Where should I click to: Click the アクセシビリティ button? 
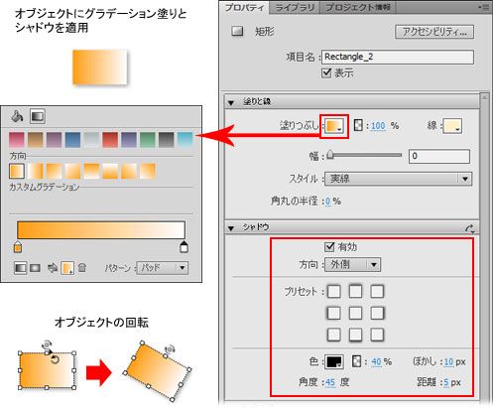point(434,32)
